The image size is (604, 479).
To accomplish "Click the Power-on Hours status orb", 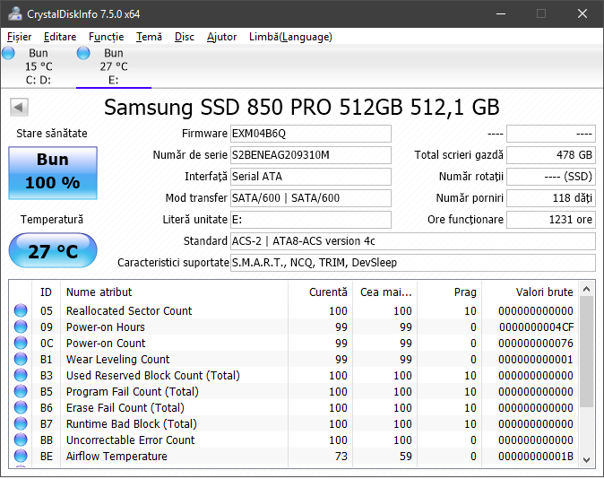I will tap(21, 327).
